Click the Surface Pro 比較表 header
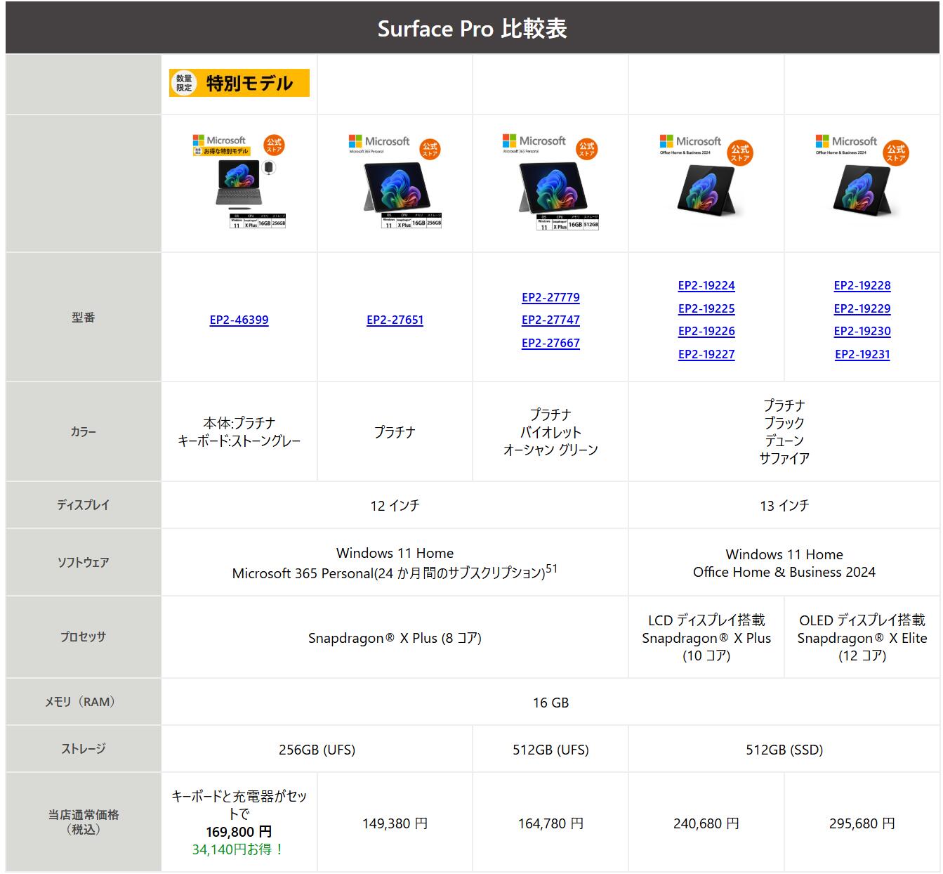 pos(471,29)
